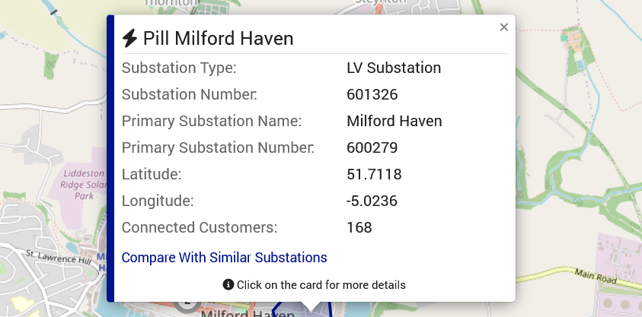Click the LV Substation type value
Image resolution: width=642 pixels, height=317 pixels.
tap(393, 68)
